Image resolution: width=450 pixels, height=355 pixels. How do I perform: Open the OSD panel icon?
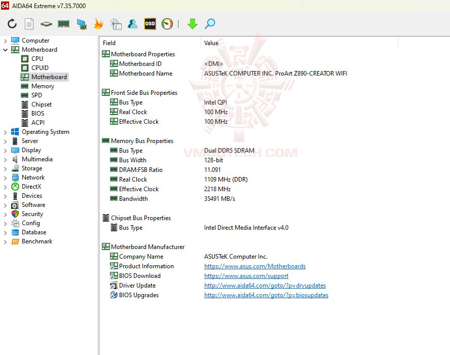point(150,23)
